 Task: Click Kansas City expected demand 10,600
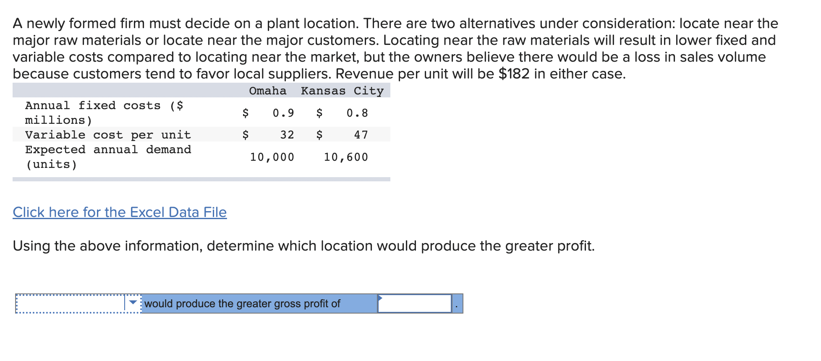346,157
